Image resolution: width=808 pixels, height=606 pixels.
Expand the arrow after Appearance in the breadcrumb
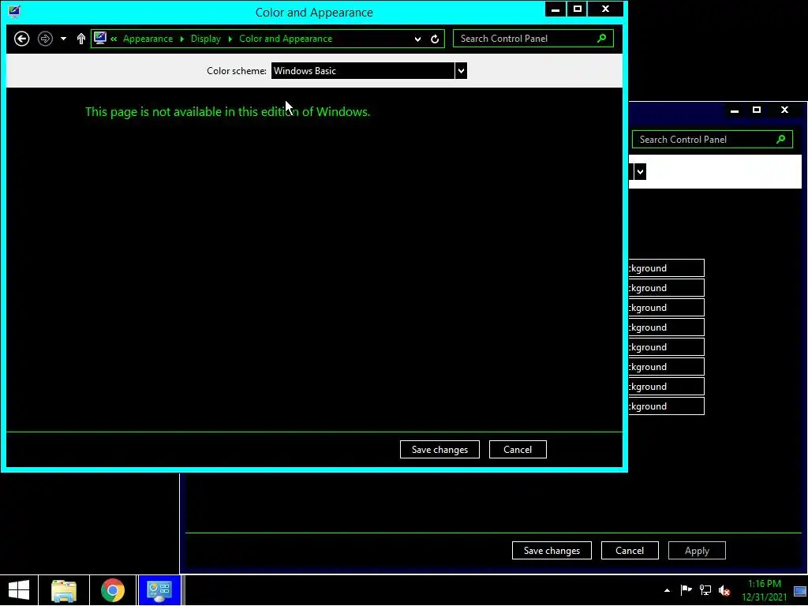tap(182, 39)
